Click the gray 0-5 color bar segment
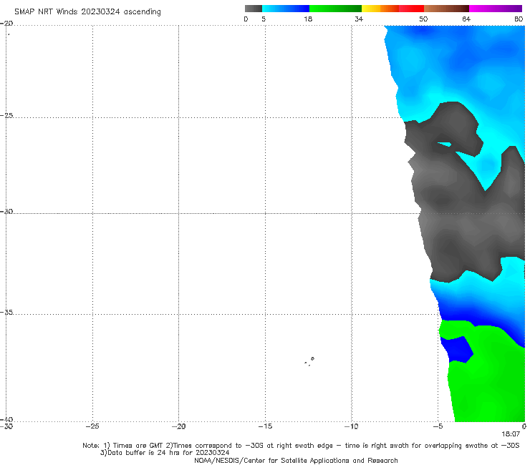 tap(254, 9)
